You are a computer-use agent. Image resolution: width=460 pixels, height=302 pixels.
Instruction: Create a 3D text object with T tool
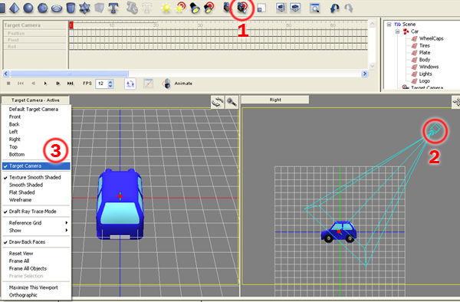coord(113,8)
